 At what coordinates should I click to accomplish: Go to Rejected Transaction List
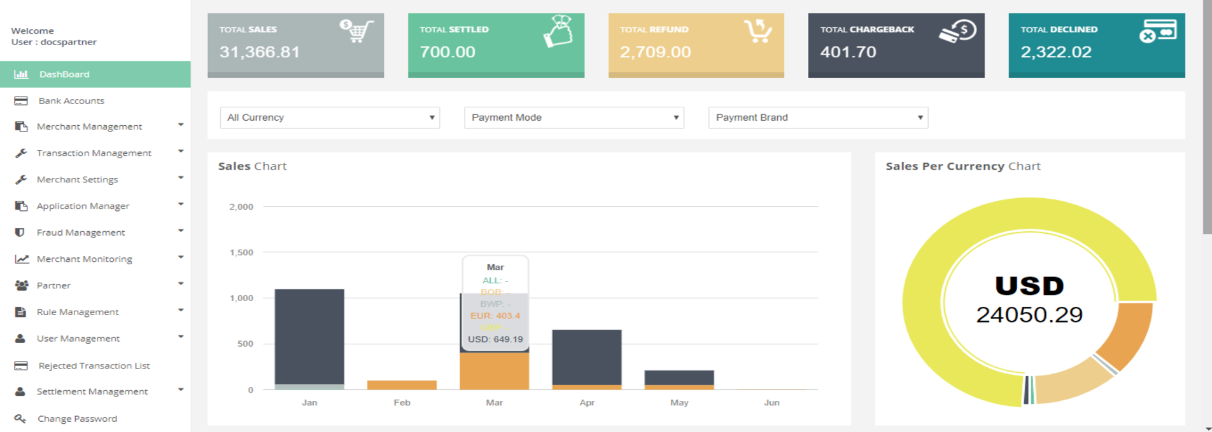[x=94, y=366]
